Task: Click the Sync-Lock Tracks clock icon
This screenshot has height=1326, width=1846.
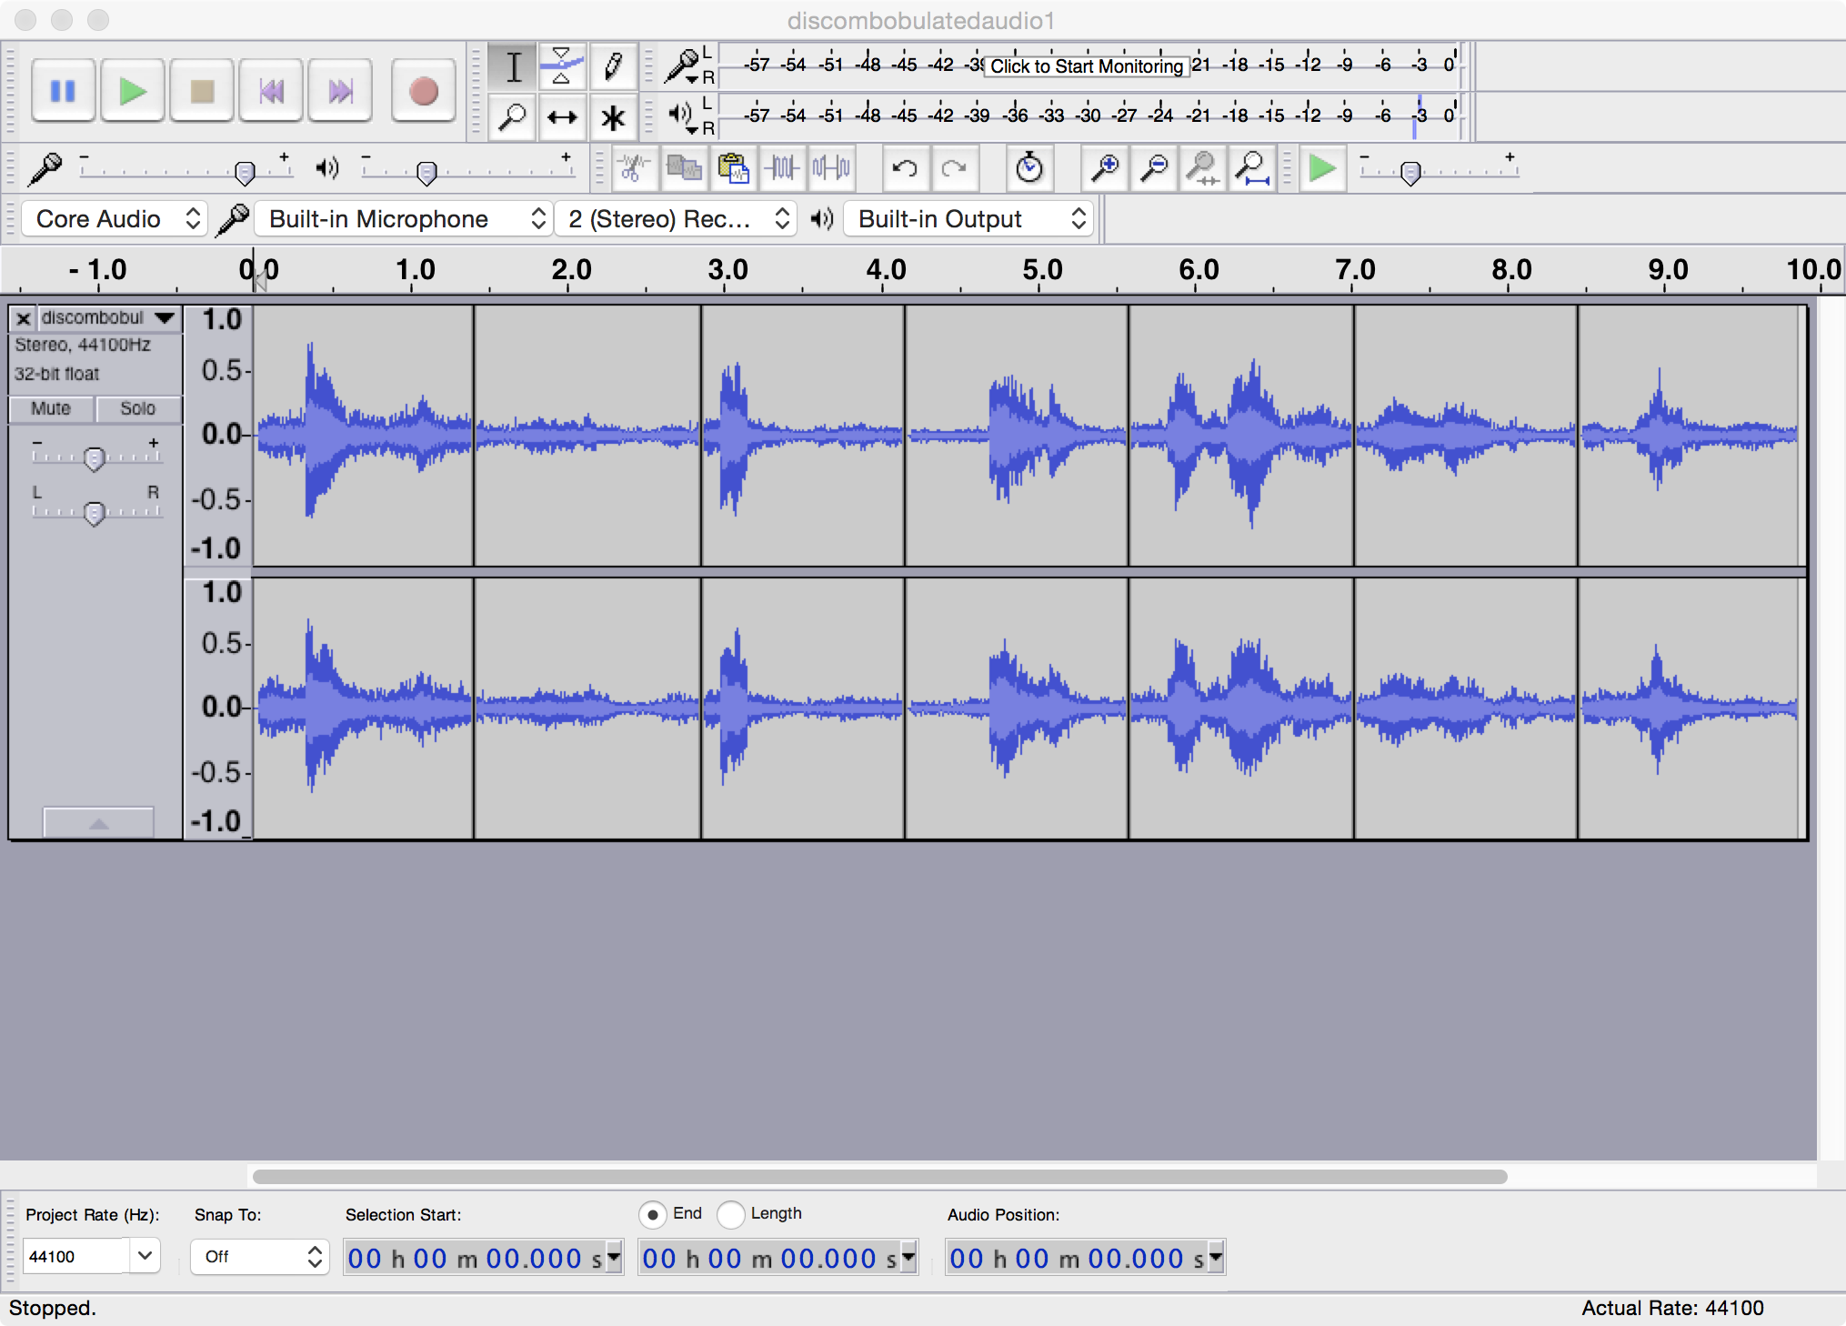Action: pos(1029,168)
